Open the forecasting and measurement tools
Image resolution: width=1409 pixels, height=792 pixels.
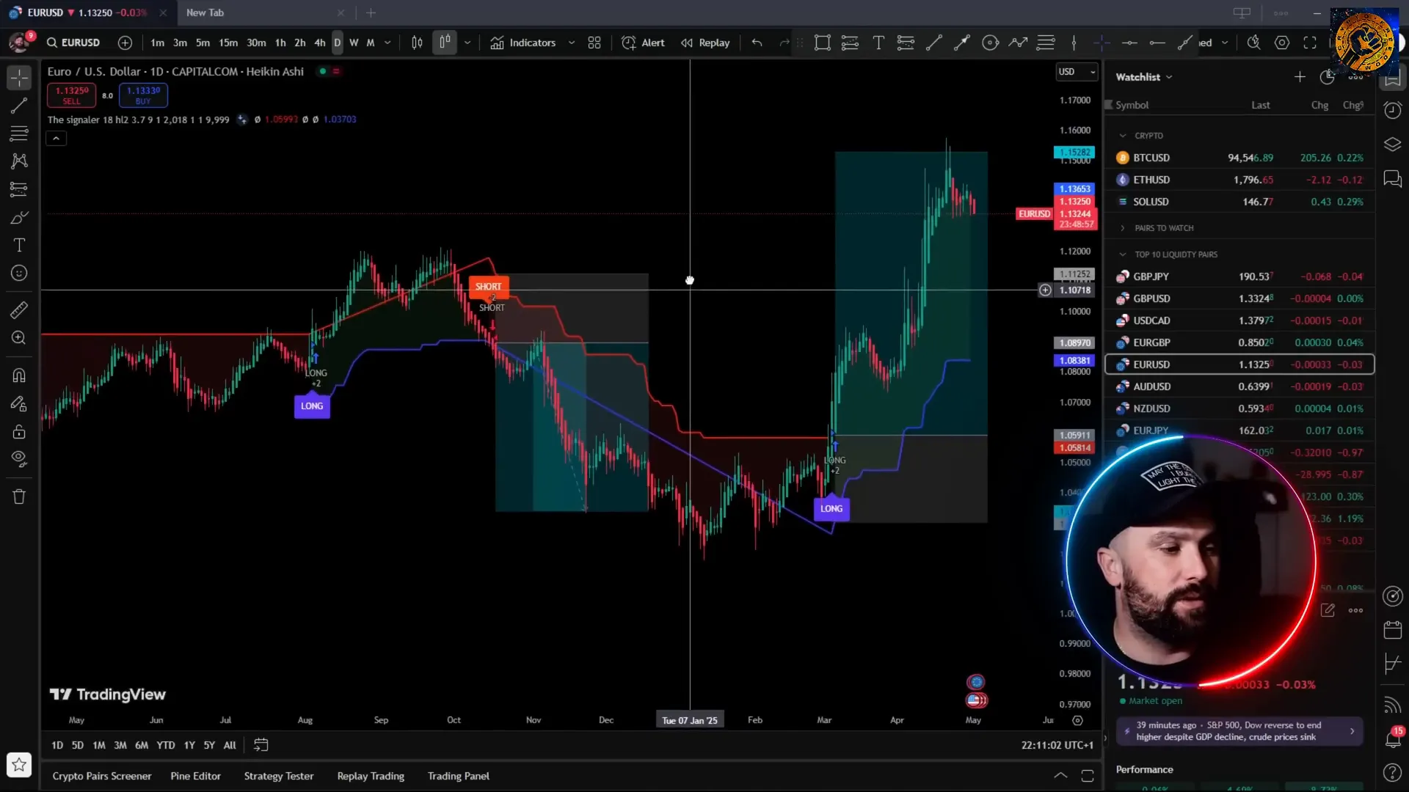tap(19, 189)
